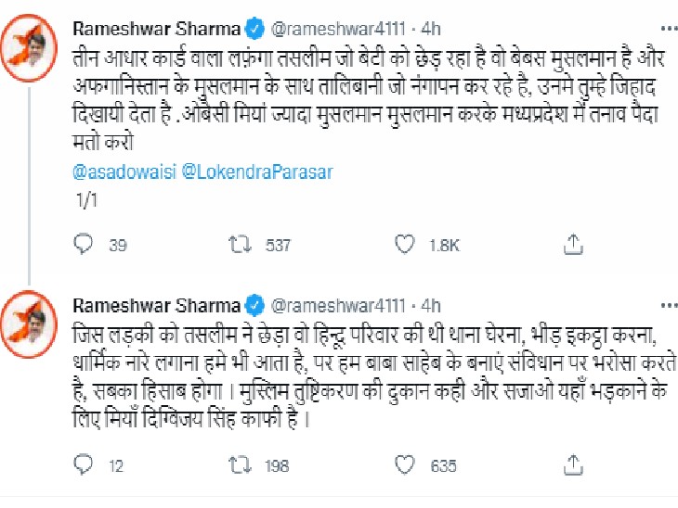The image size is (678, 508).
Task: Open profile picture on the first tweet
Action: (x=36, y=45)
